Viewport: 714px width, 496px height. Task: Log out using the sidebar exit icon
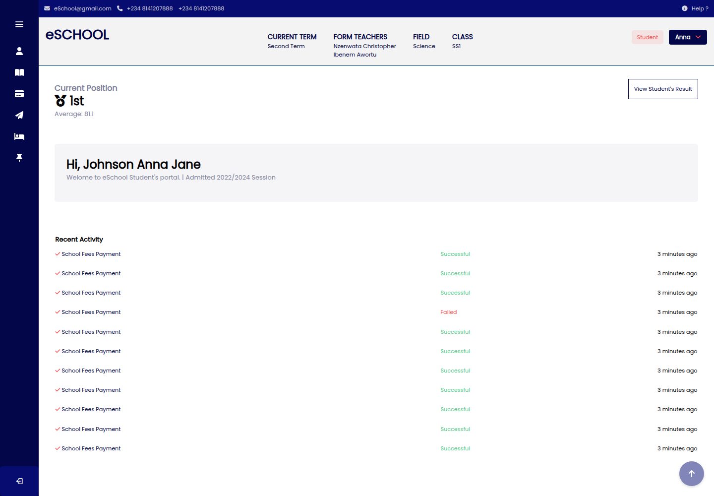pyautogui.click(x=19, y=481)
